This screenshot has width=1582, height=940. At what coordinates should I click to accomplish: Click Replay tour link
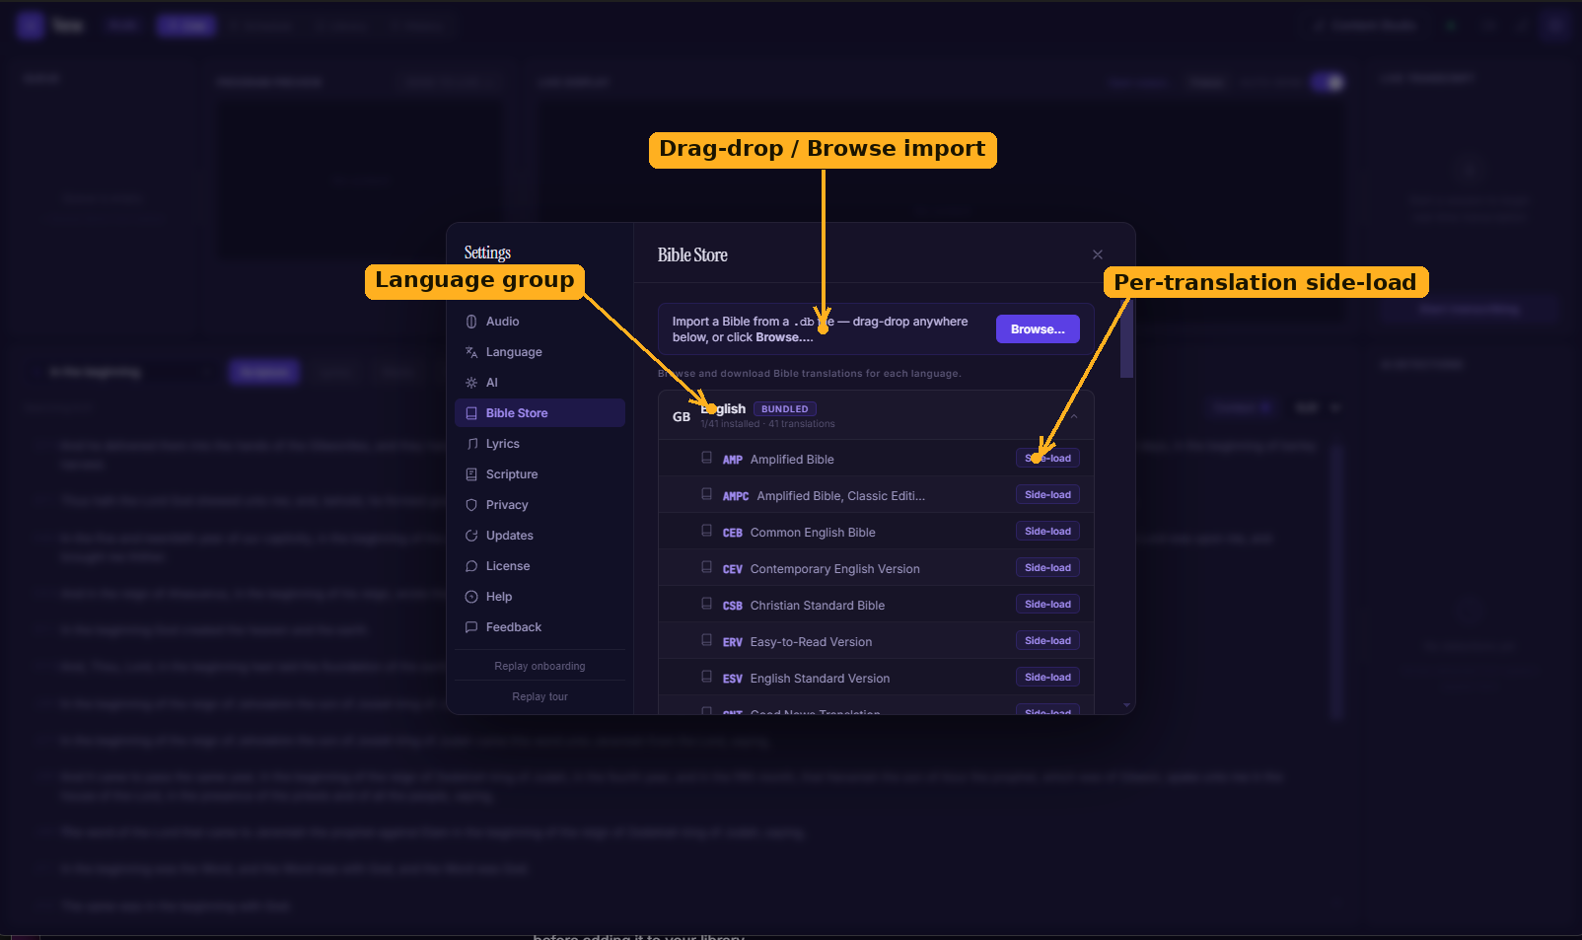click(x=539, y=696)
